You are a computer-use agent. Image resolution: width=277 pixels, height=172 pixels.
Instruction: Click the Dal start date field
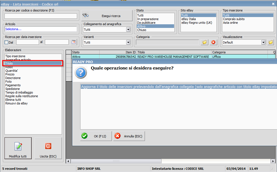[27, 42]
